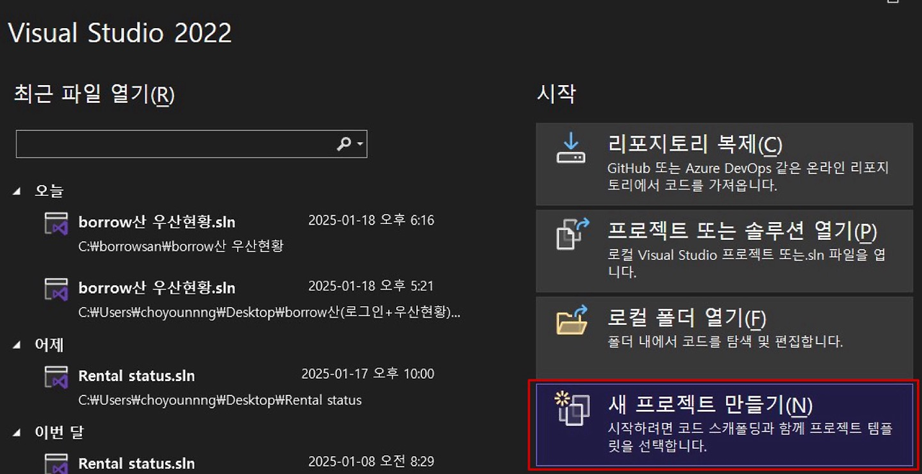Click description about 로컬 Visual Studio 프로젝트 또는 .sln 파일
922x474 pixels.
pos(746,263)
